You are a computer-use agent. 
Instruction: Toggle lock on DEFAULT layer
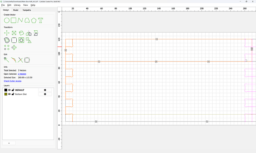tap(13, 90)
